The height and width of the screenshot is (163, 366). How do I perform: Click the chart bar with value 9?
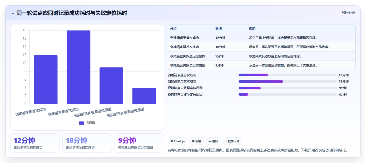point(111,86)
